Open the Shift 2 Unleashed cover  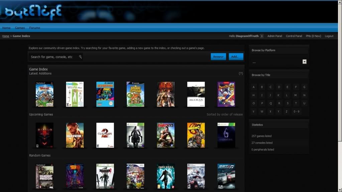(226, 176)
